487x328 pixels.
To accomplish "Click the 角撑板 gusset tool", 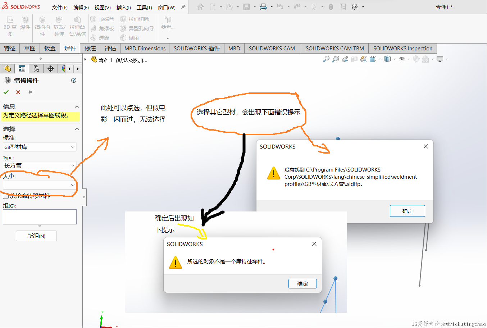I will [103, 28].
